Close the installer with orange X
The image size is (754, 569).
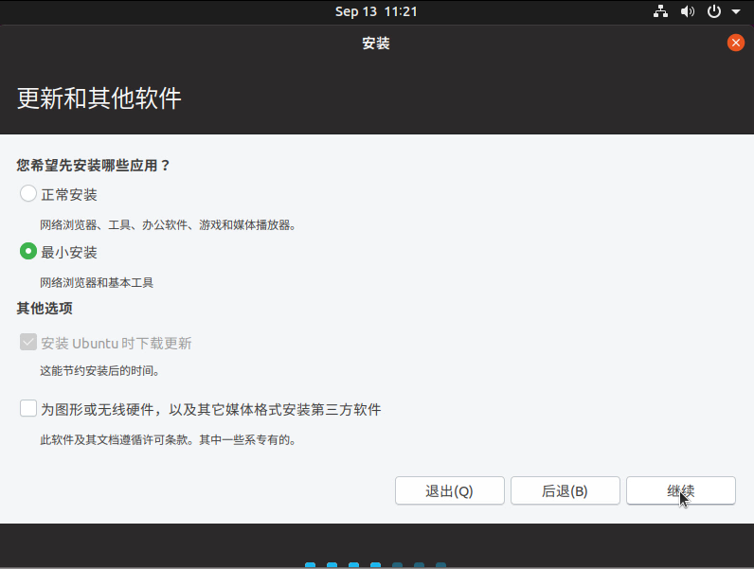click(736, 43)
